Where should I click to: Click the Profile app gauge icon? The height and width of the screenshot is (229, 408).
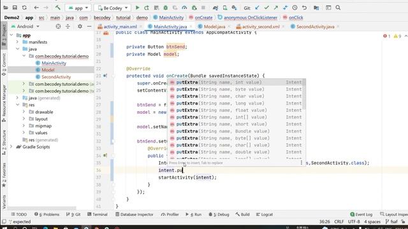tap(184, 8)
